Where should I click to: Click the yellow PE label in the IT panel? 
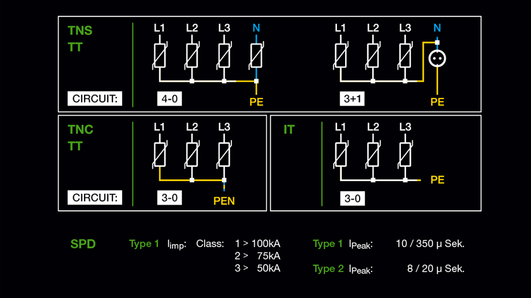pyautogui.click(x=437, y=179)
